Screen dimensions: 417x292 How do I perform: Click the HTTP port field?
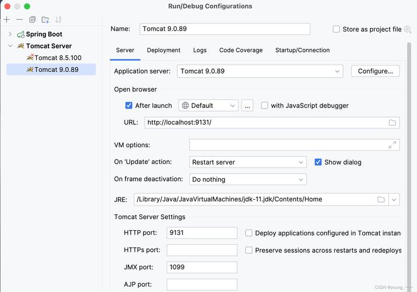[202, 233]
